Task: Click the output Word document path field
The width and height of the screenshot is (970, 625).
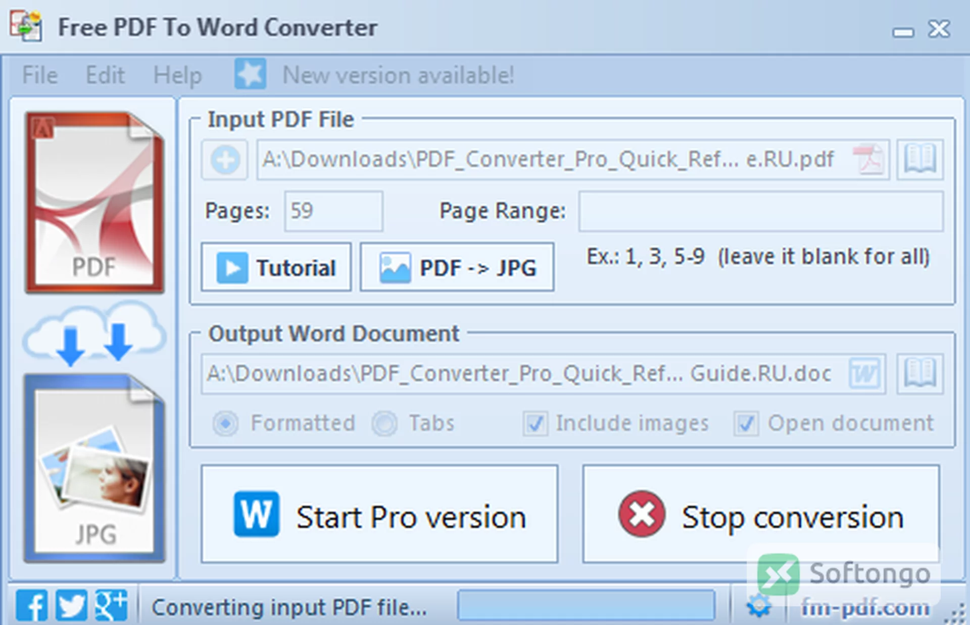Action: (544, 374)
